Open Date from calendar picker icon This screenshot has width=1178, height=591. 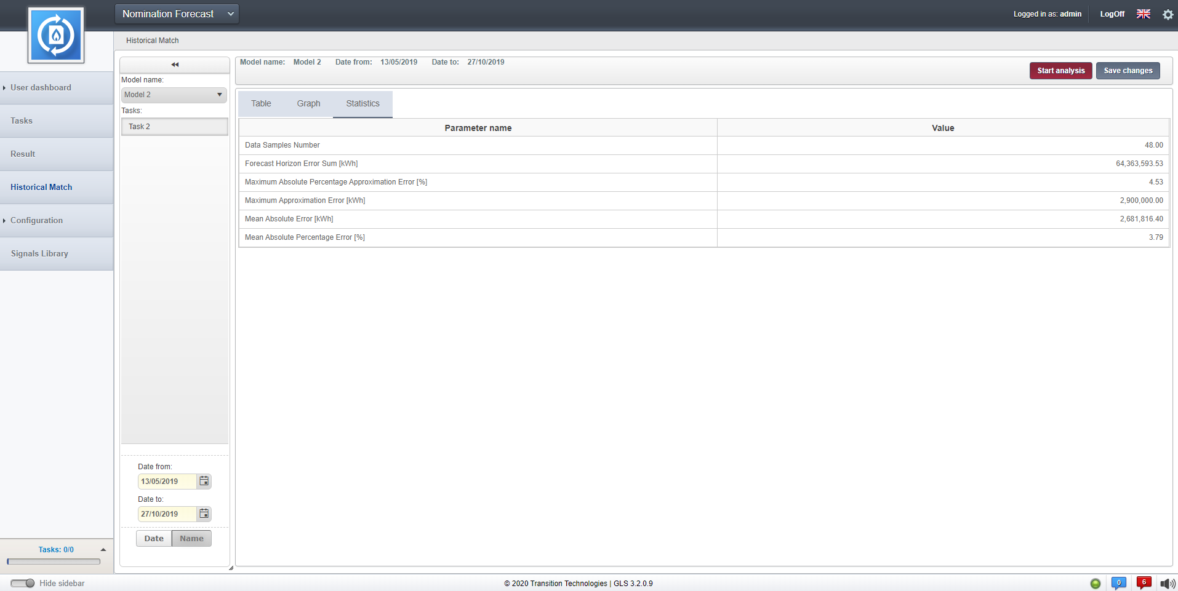[204, 481]
